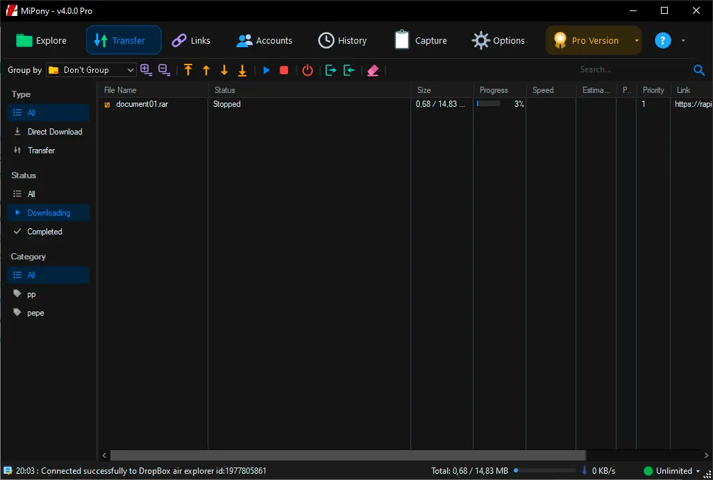
Task: Switch to the Transfer tab
Action: [x=123, y=40]
